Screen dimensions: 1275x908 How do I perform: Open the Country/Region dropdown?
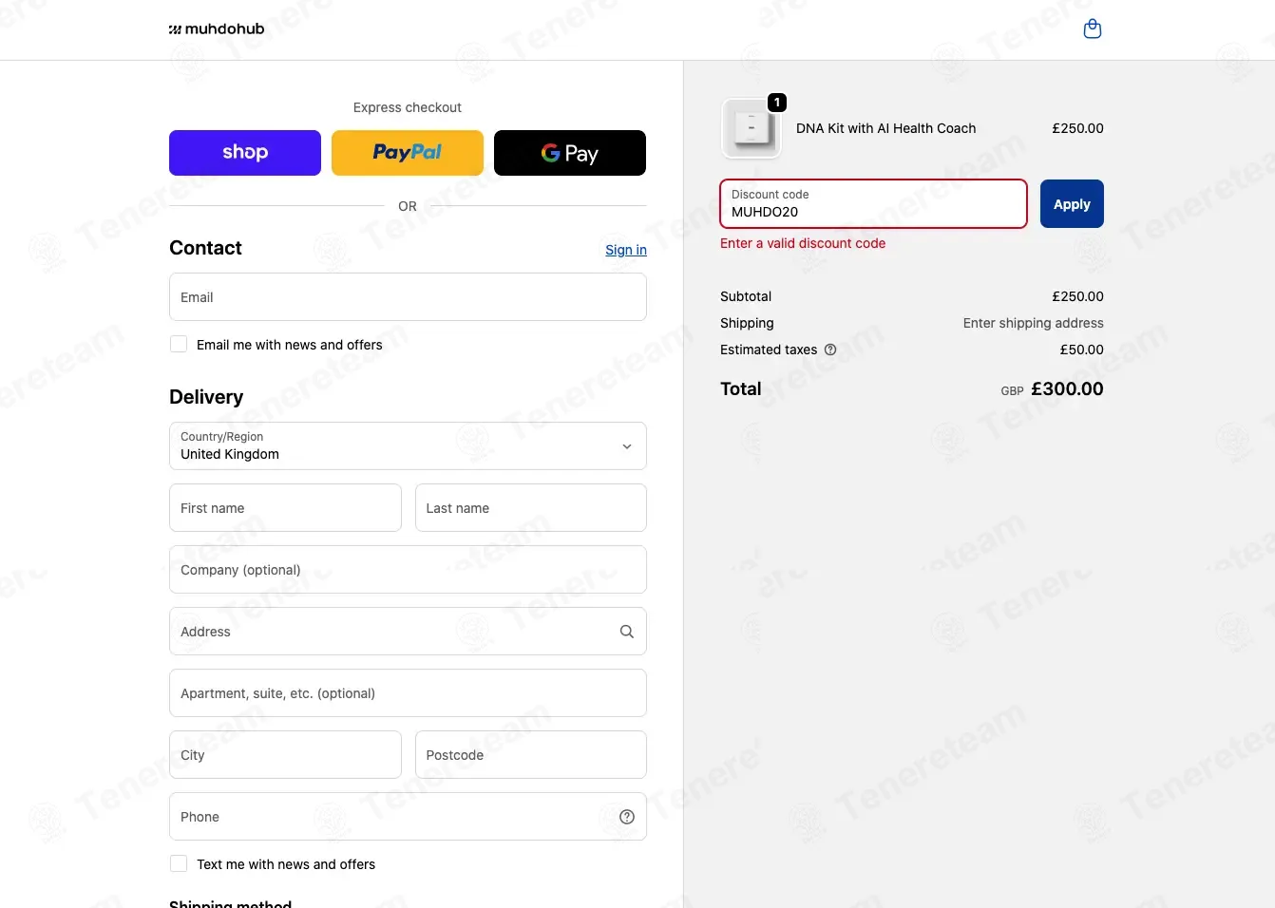pos(408,446)
